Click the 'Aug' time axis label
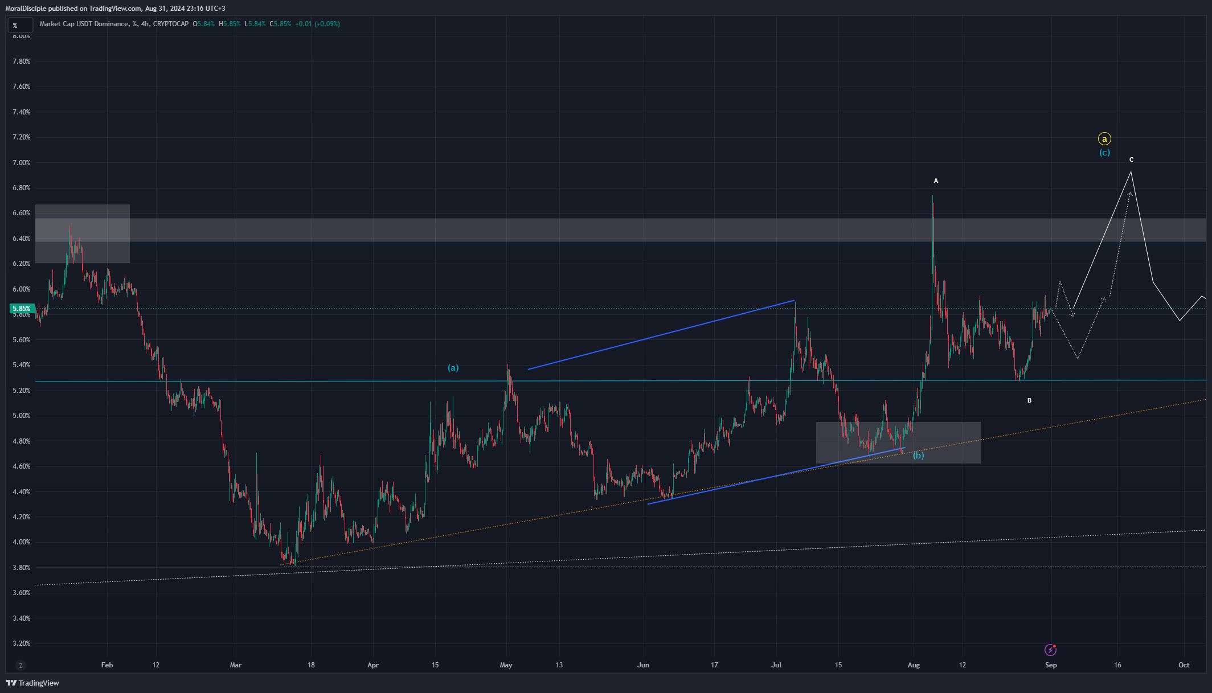 click(x=914, y=665)
